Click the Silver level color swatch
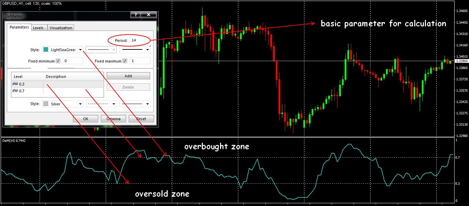 point(46,104)
